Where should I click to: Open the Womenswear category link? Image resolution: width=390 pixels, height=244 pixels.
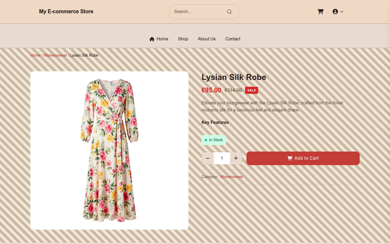[x=232, y=177]
